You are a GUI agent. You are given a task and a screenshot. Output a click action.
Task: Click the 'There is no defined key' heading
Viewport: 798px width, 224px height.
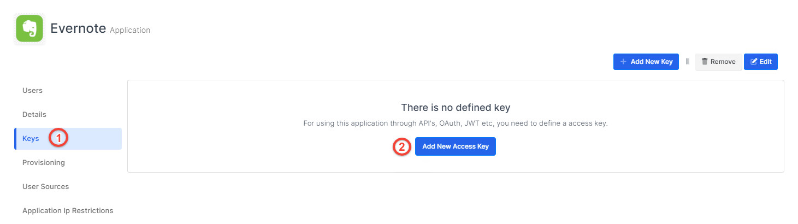click(x=456, y=107)
